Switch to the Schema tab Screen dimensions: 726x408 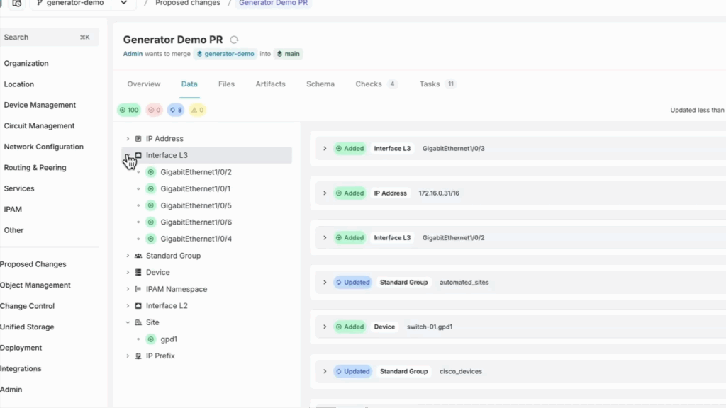tap(320, 84)
